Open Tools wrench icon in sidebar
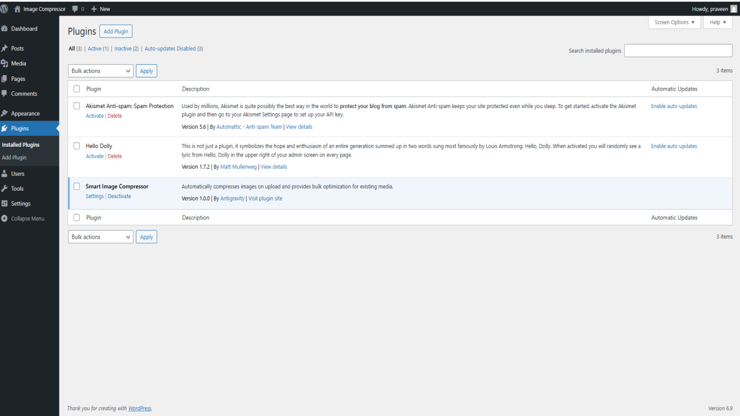 5,188
